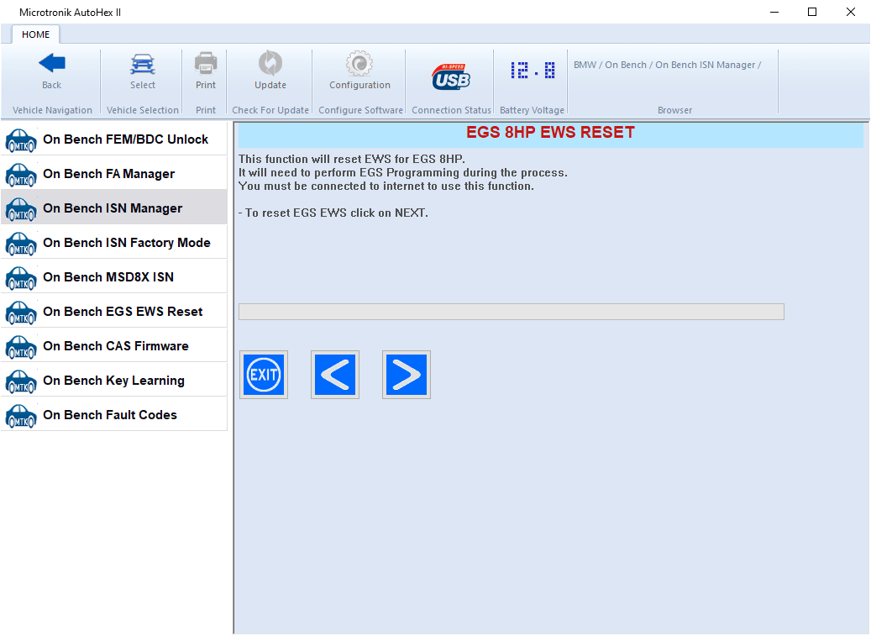This screenshot has width=871, height=636.
Task: Click car icon beside FEM/BDC Unlock
Action: click(x=21, y=140)
